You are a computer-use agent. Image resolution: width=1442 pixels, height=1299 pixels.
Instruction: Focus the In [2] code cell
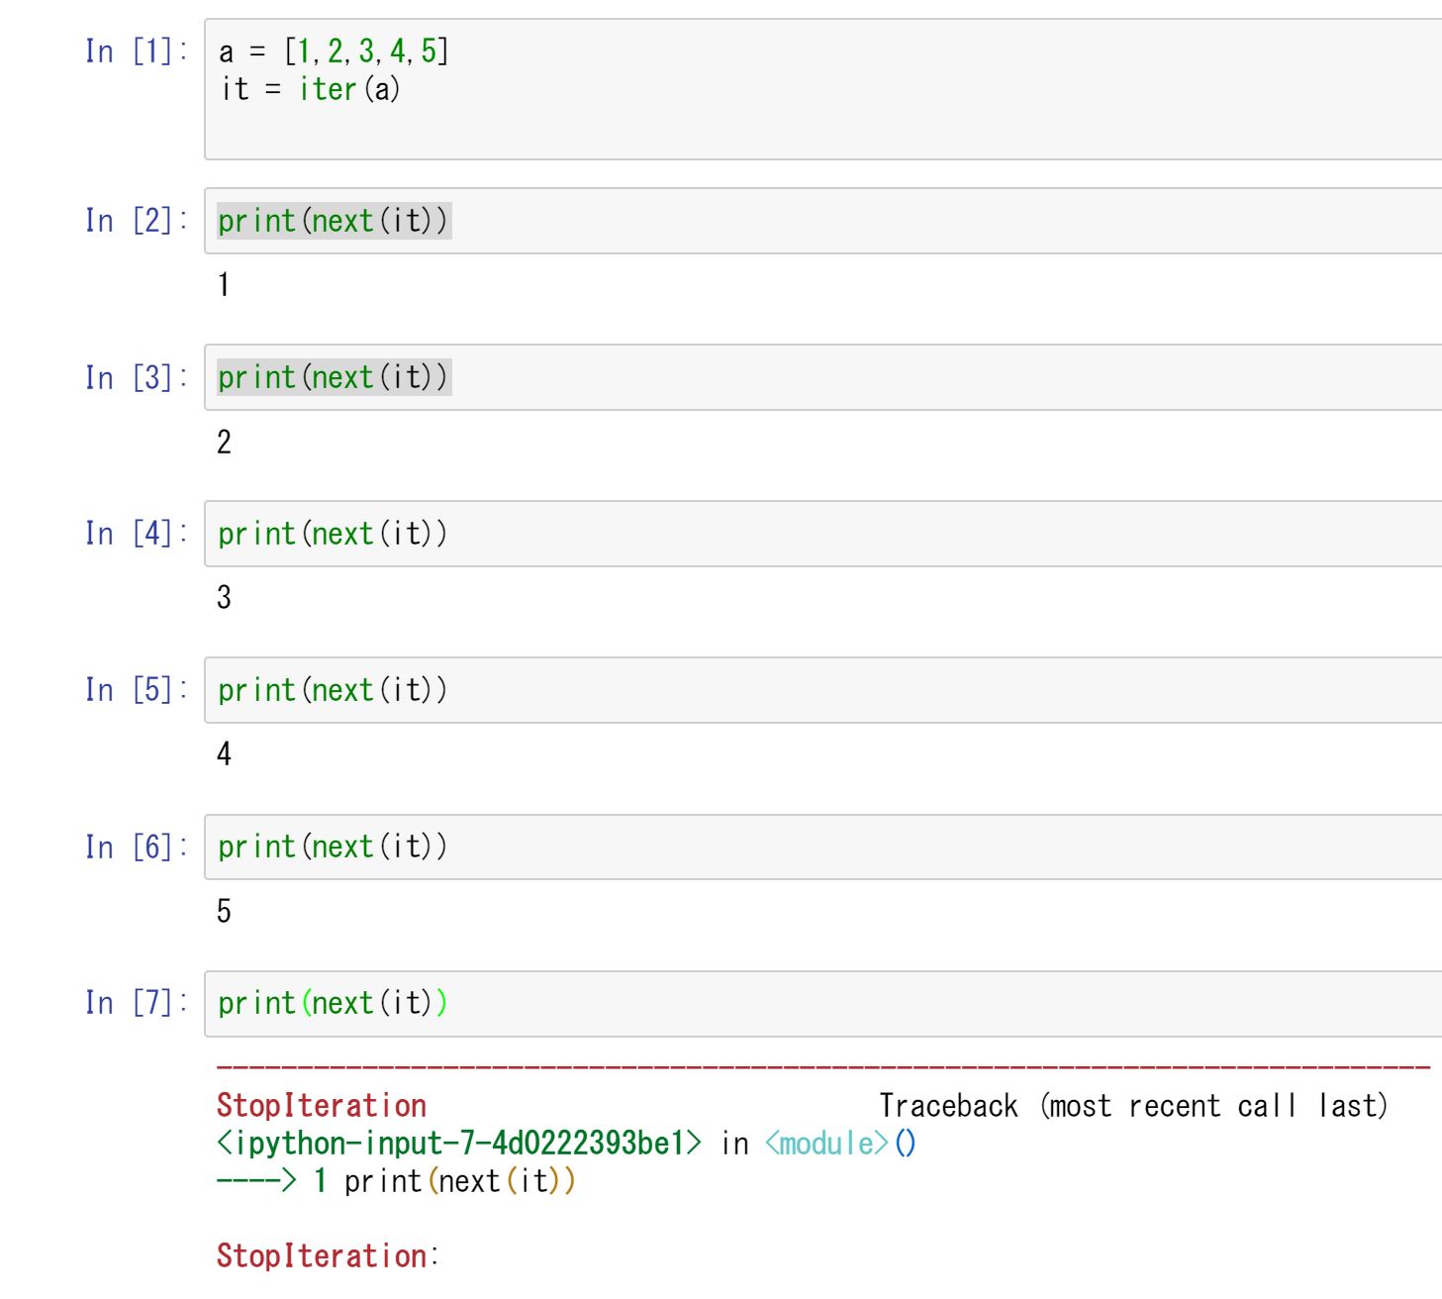[x=821, y=221]
